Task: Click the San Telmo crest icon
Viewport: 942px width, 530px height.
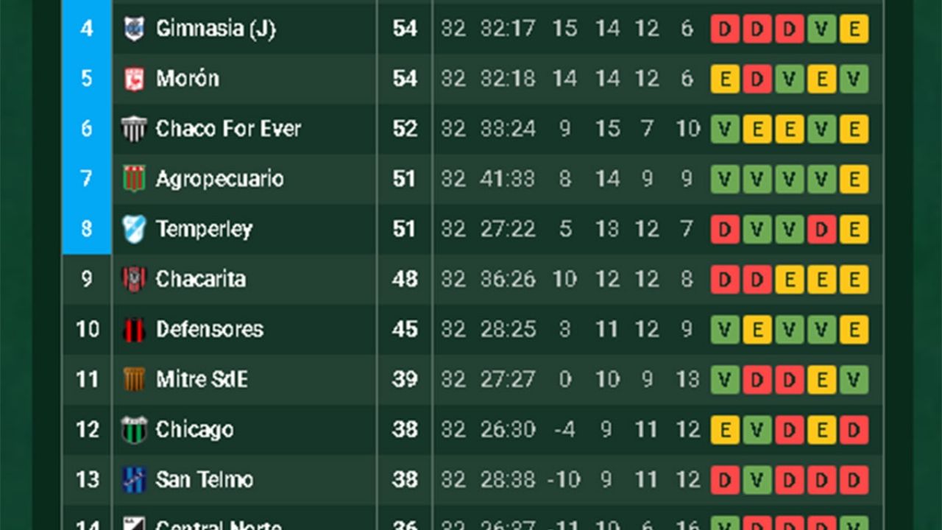Action: 134,479
